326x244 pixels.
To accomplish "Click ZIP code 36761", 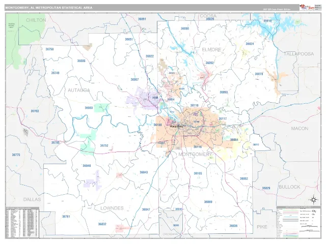I will click(66, 217).
